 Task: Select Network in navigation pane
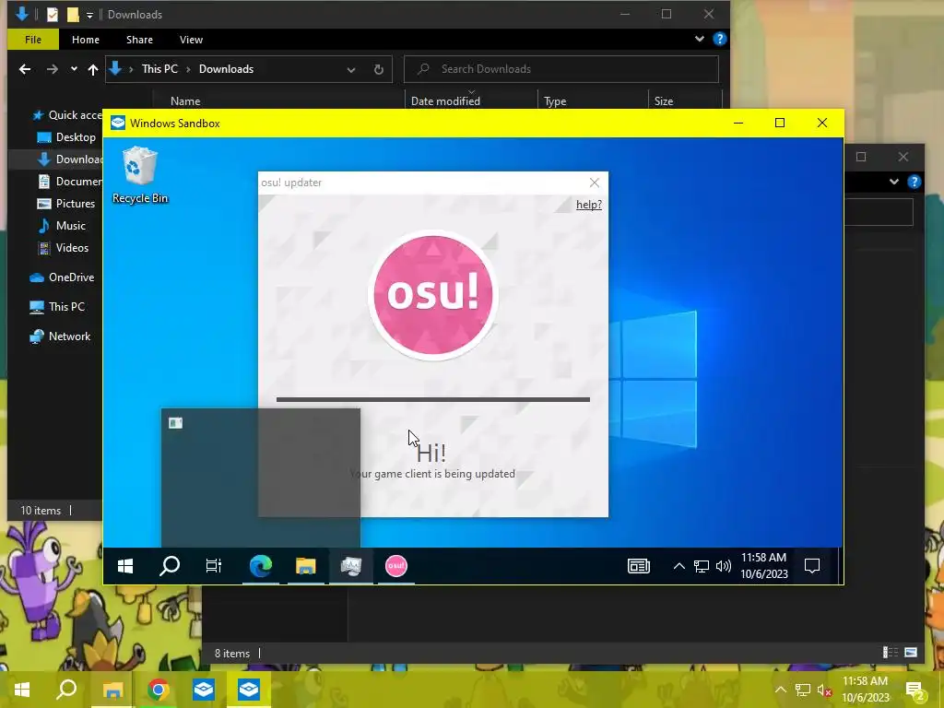coord(60,336)
